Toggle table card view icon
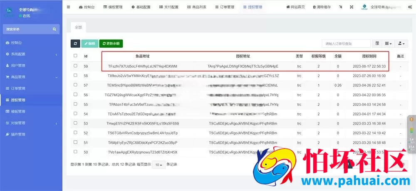Screen dimensions: 416x191 pos(377,44)
